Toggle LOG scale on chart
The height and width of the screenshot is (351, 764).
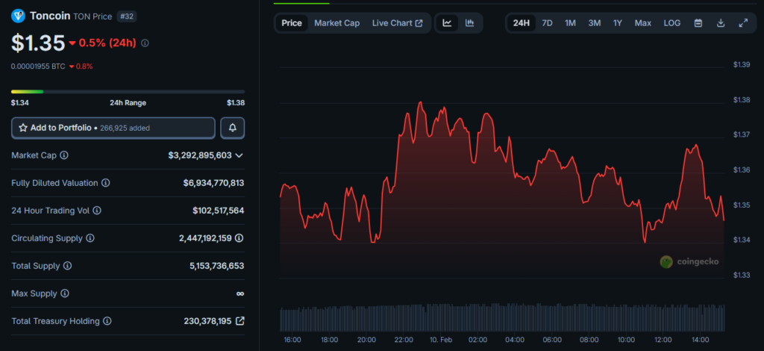pyautogui.click(x=671, y=23)
